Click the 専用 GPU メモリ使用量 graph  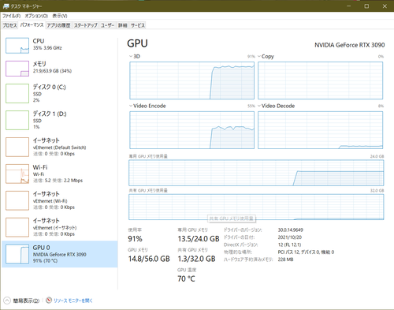[256, 173]
